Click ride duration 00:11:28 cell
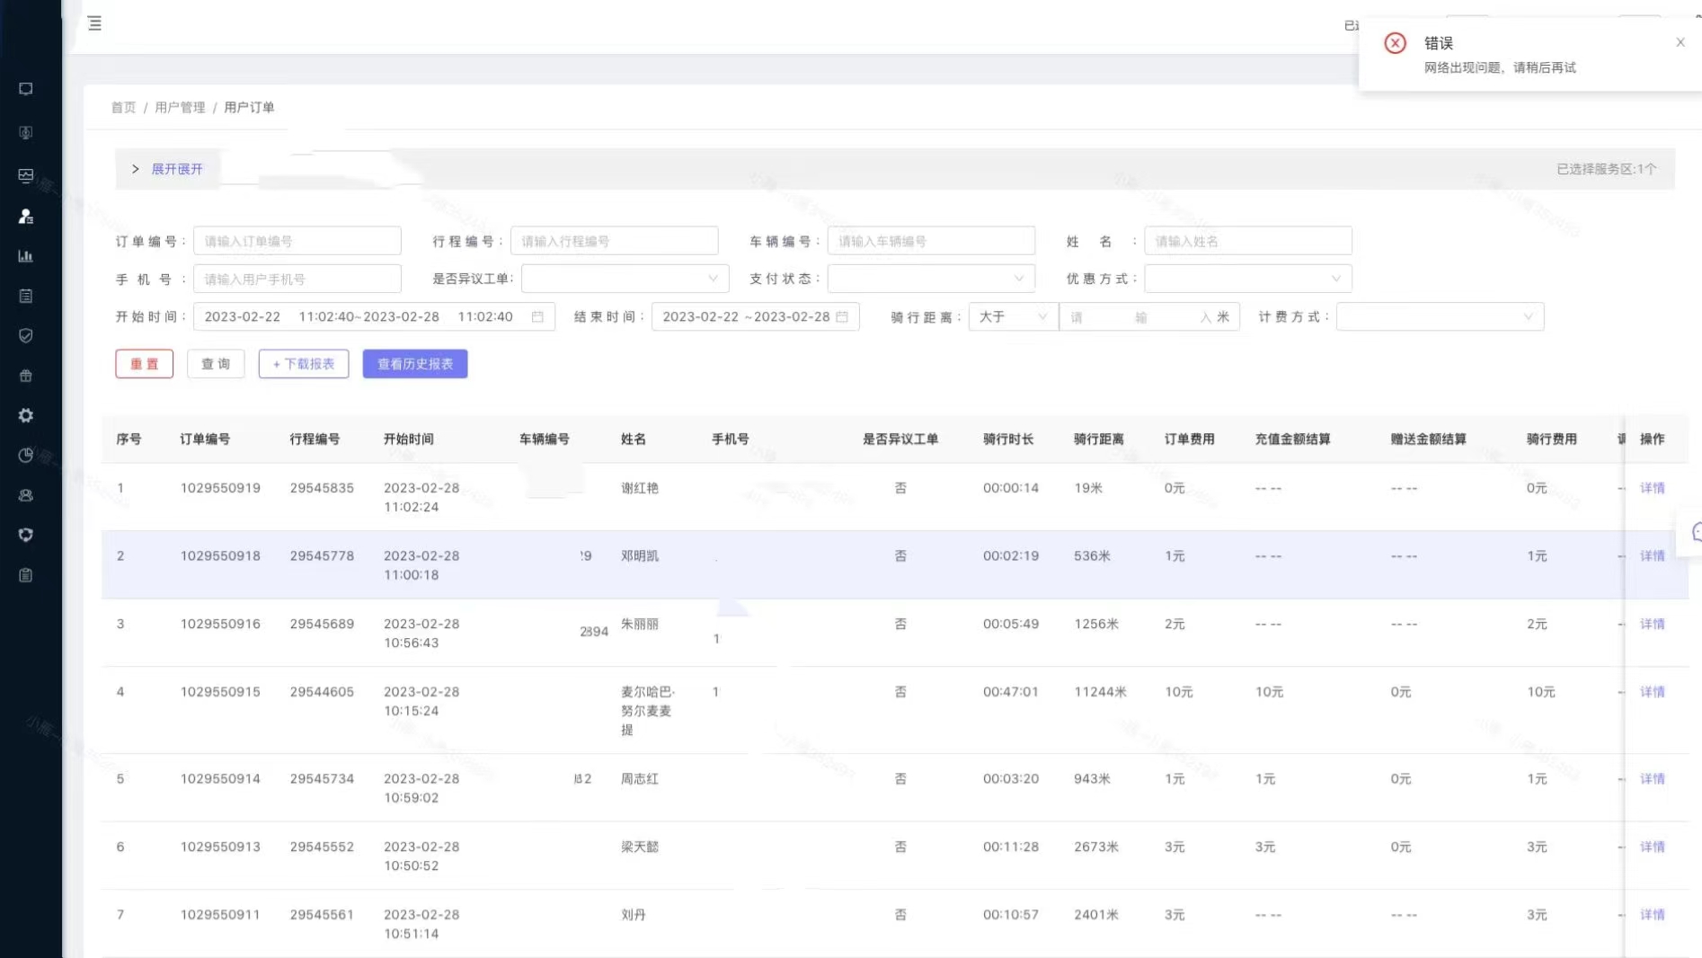 pos(1011,847)
